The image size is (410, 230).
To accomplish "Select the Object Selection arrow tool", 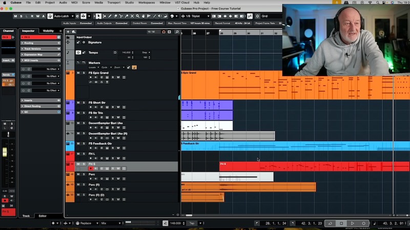I will point(98,16).
